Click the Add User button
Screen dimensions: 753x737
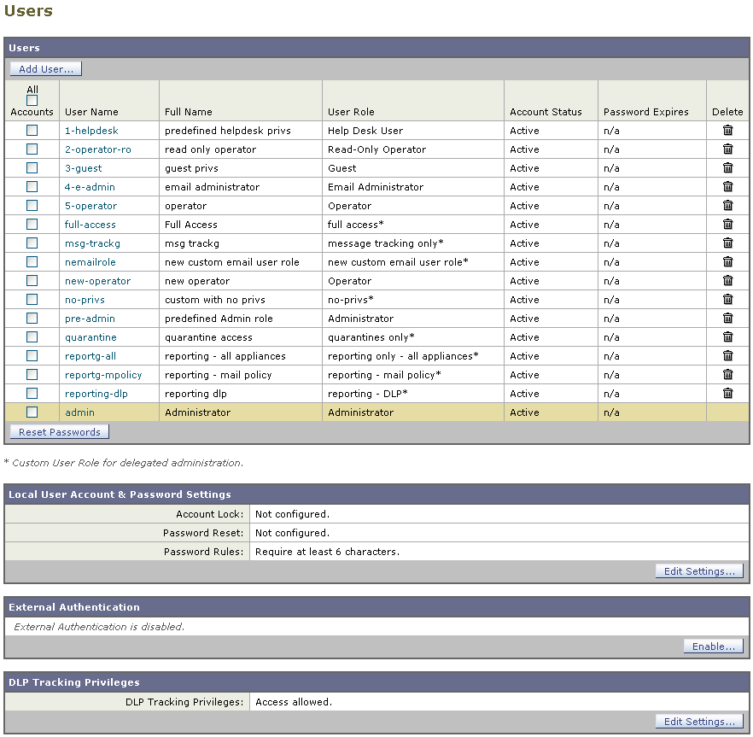pyautogui.click(x=46, y=68)
